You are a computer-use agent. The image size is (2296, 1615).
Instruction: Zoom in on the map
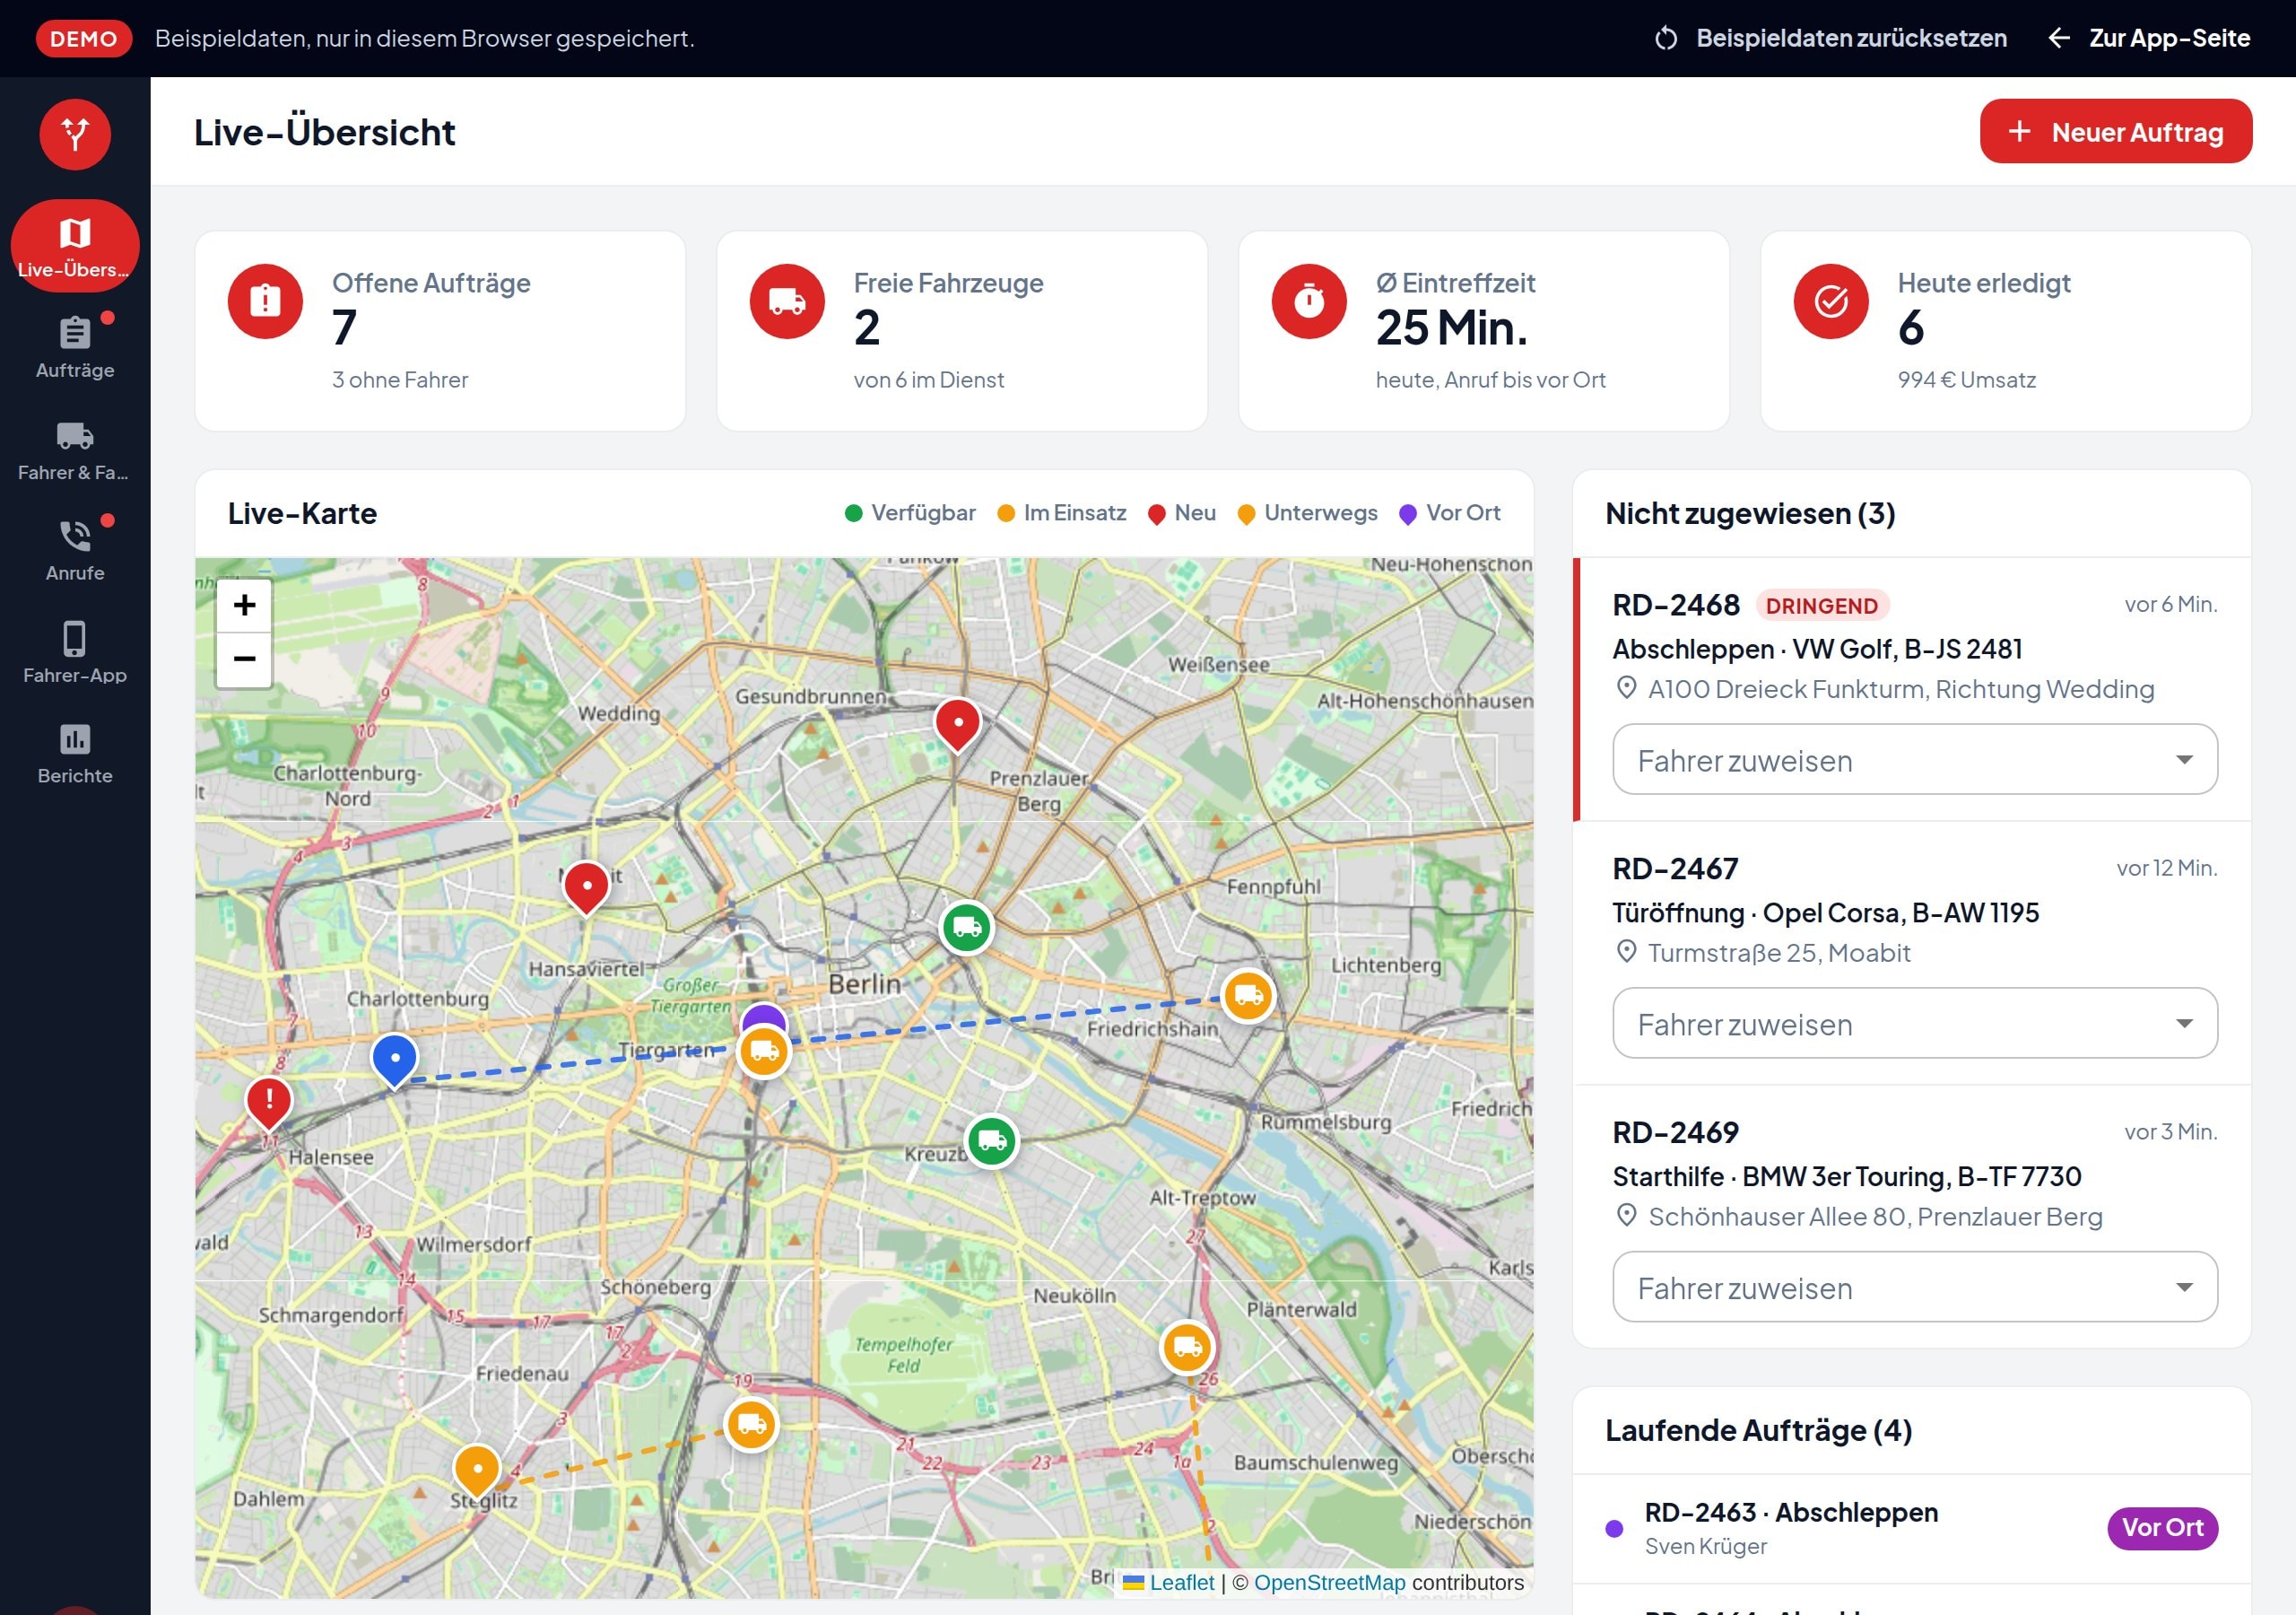pyautogui.click(x=244, y=605)
